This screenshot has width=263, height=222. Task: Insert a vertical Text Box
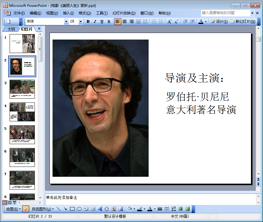(x=93, y=209)
